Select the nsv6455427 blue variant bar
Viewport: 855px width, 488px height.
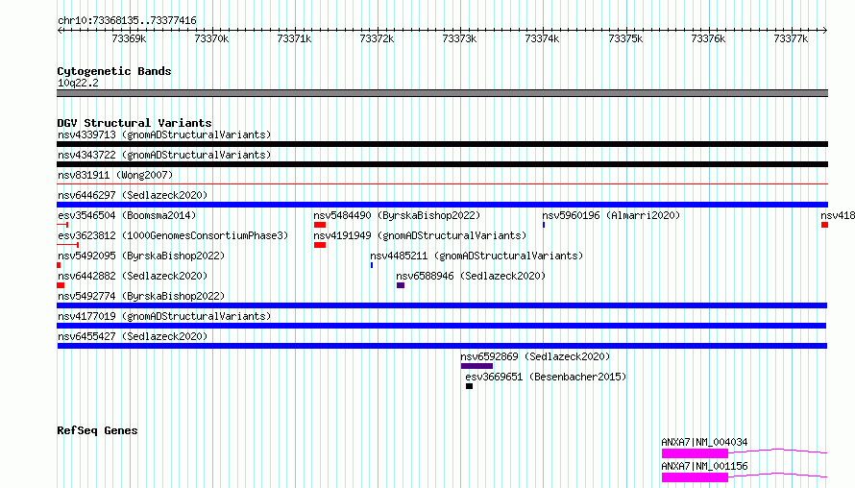point(442,346)
